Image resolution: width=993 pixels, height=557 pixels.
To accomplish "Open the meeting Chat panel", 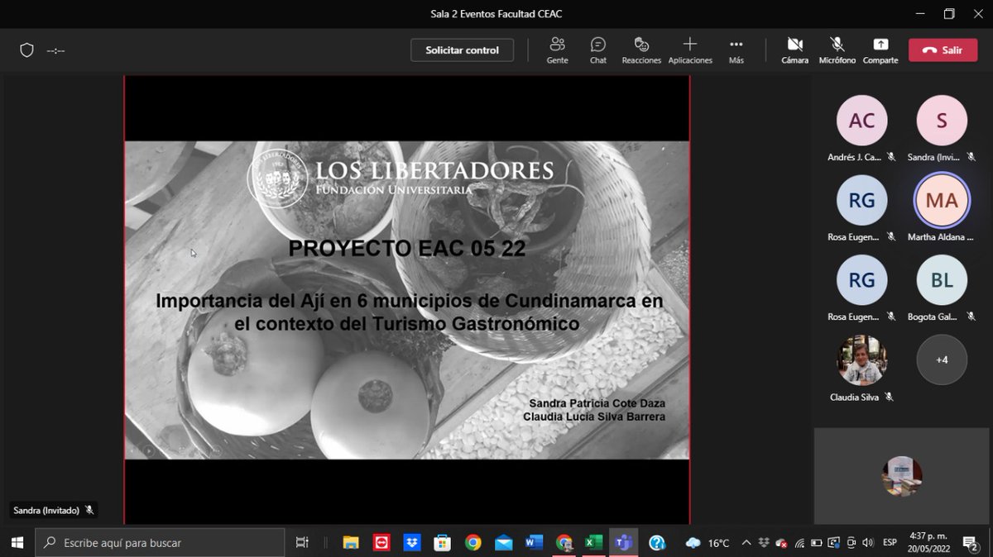I will (x=597, y=50).
